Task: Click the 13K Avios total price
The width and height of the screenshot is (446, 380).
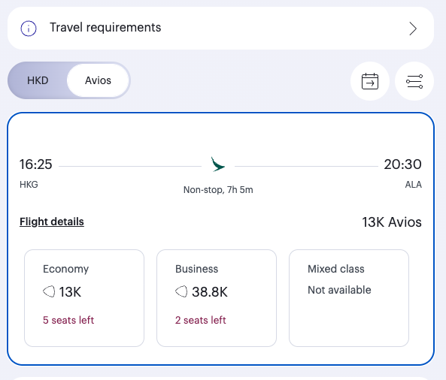Action: [x=392, y=222]
